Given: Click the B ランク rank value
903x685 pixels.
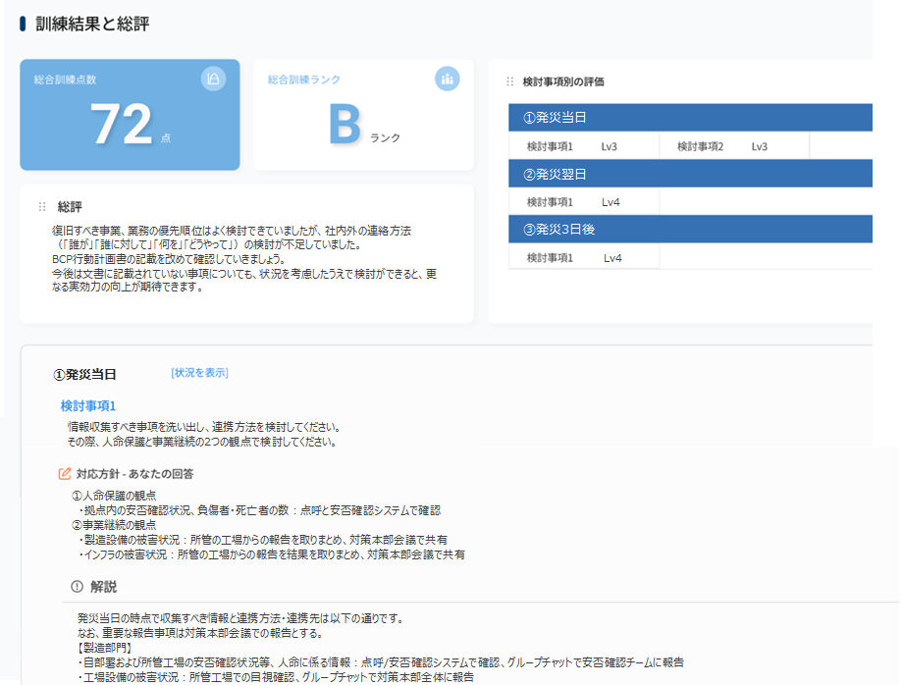Looking at the screenshot, I should coord(358,126).
